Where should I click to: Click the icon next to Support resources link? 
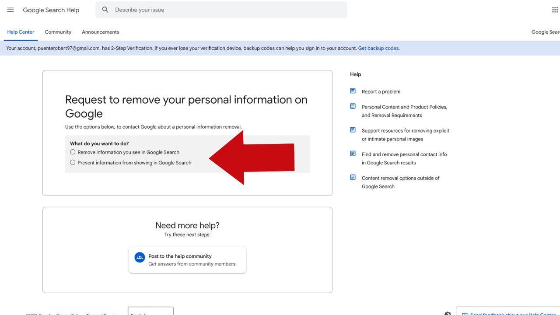353,129
